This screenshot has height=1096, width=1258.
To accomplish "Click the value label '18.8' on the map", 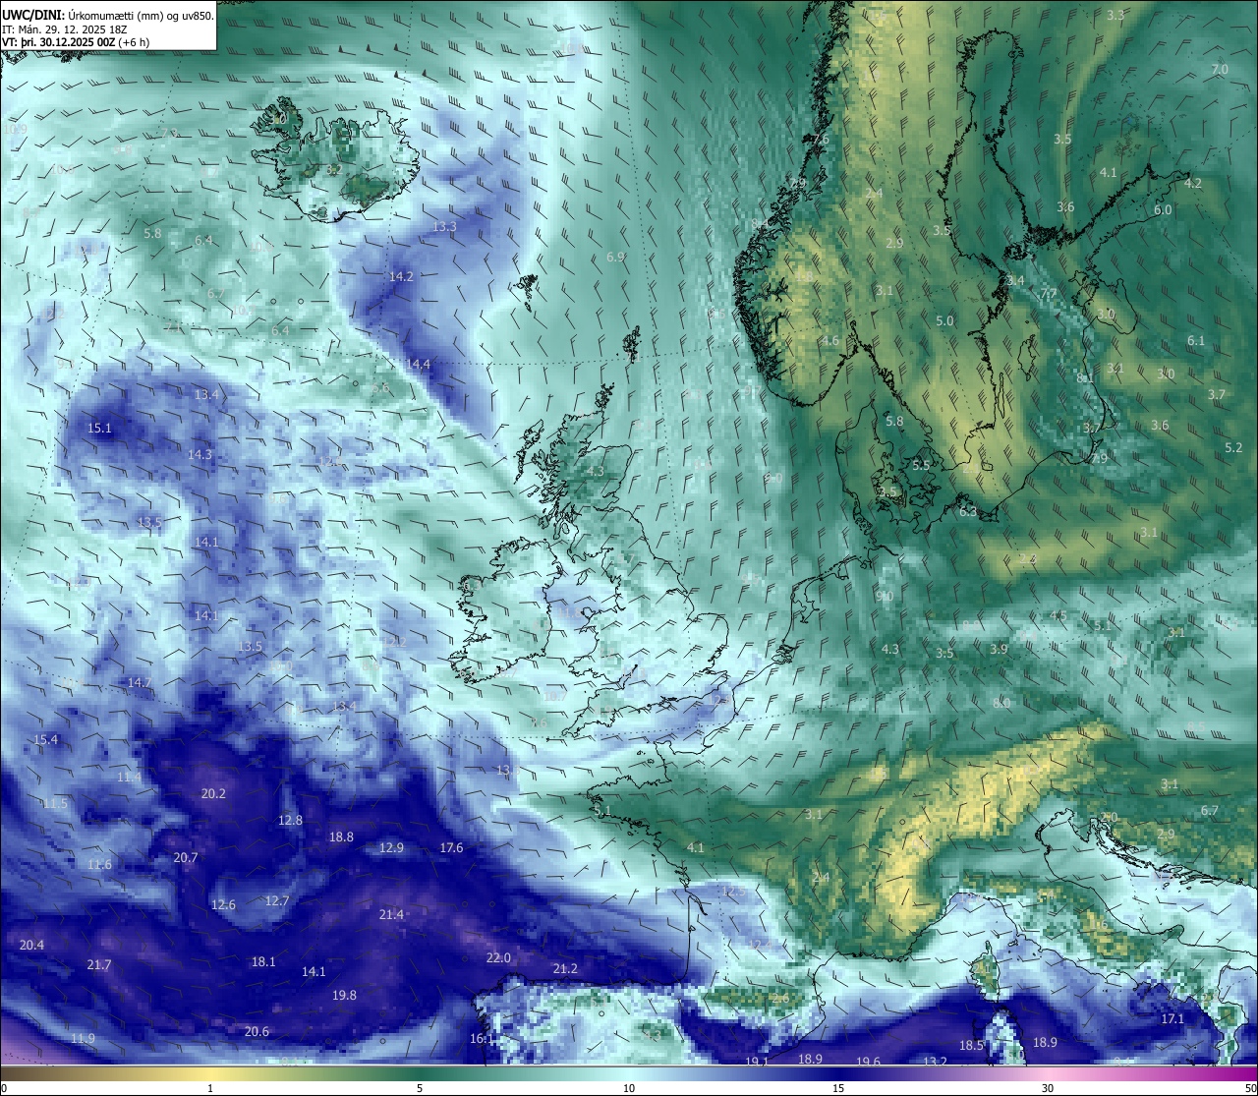I will pyautogui.click(x=341, y=837).
